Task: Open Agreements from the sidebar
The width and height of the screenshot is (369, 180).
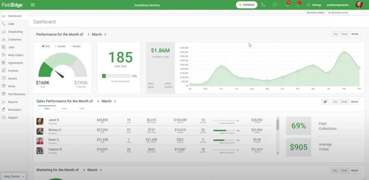Action: 15,63
